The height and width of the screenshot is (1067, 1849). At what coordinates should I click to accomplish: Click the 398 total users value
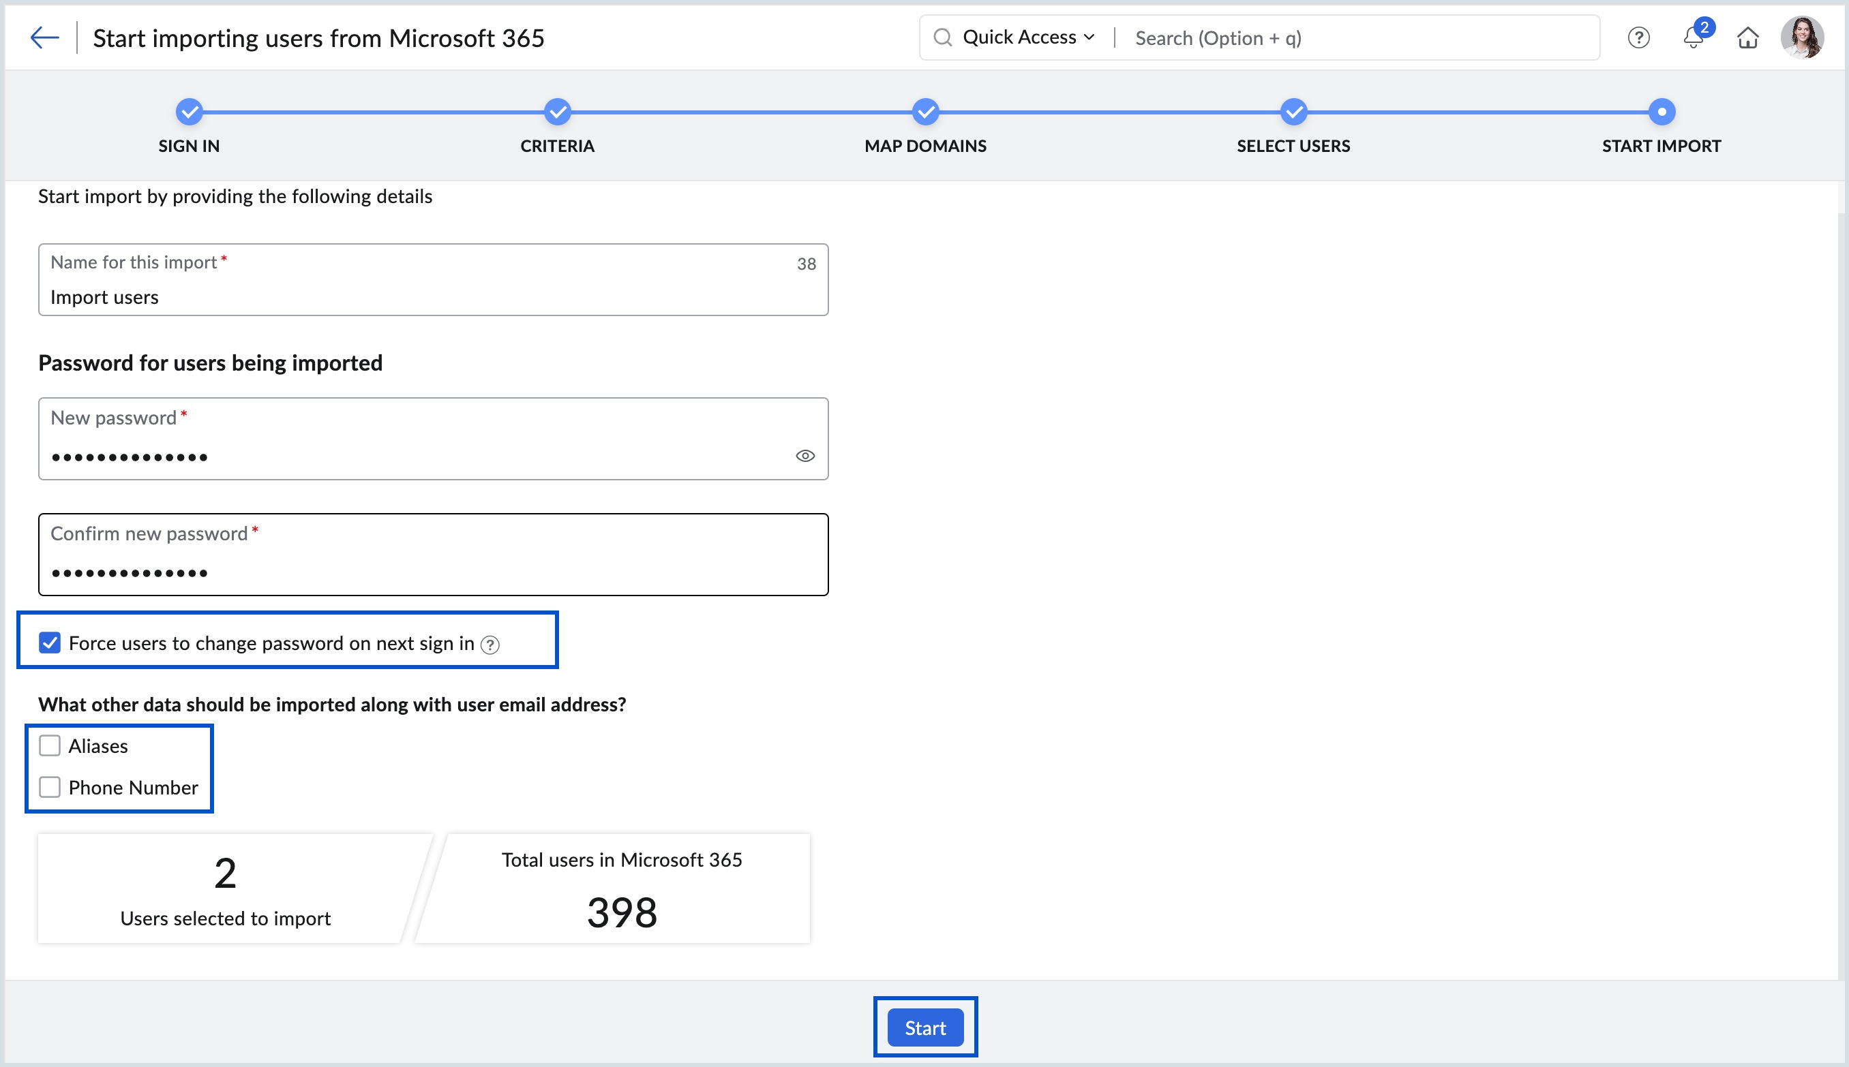point(622,913)
